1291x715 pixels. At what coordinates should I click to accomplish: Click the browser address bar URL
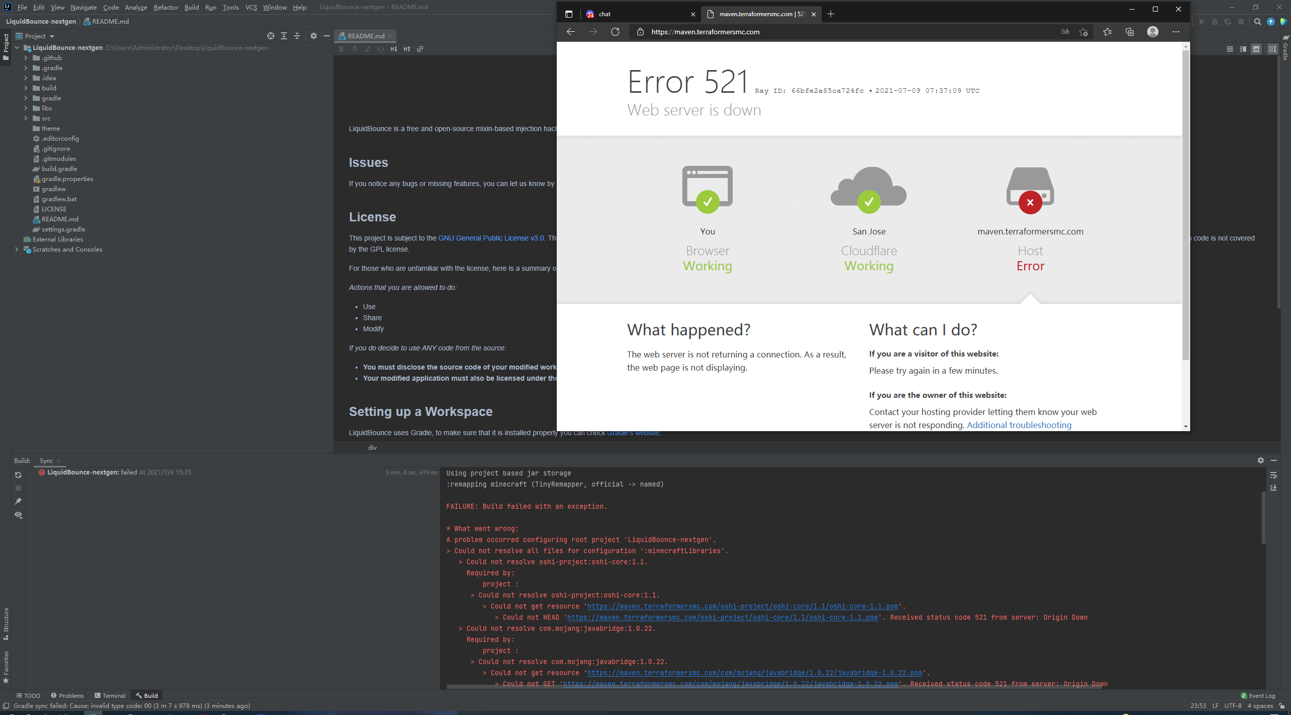(x=705, y=32)
